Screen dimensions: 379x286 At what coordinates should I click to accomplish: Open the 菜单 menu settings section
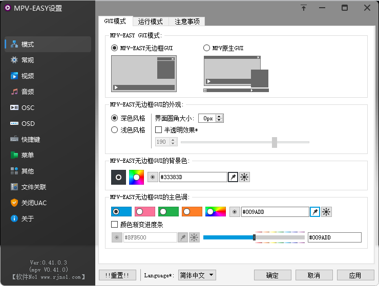coord(48,155)
